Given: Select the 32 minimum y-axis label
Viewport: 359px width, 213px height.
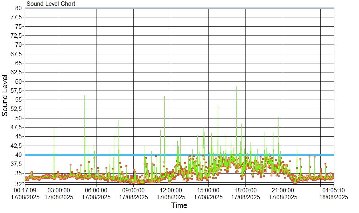Looking at the screenshot, I should coord(18,184).
